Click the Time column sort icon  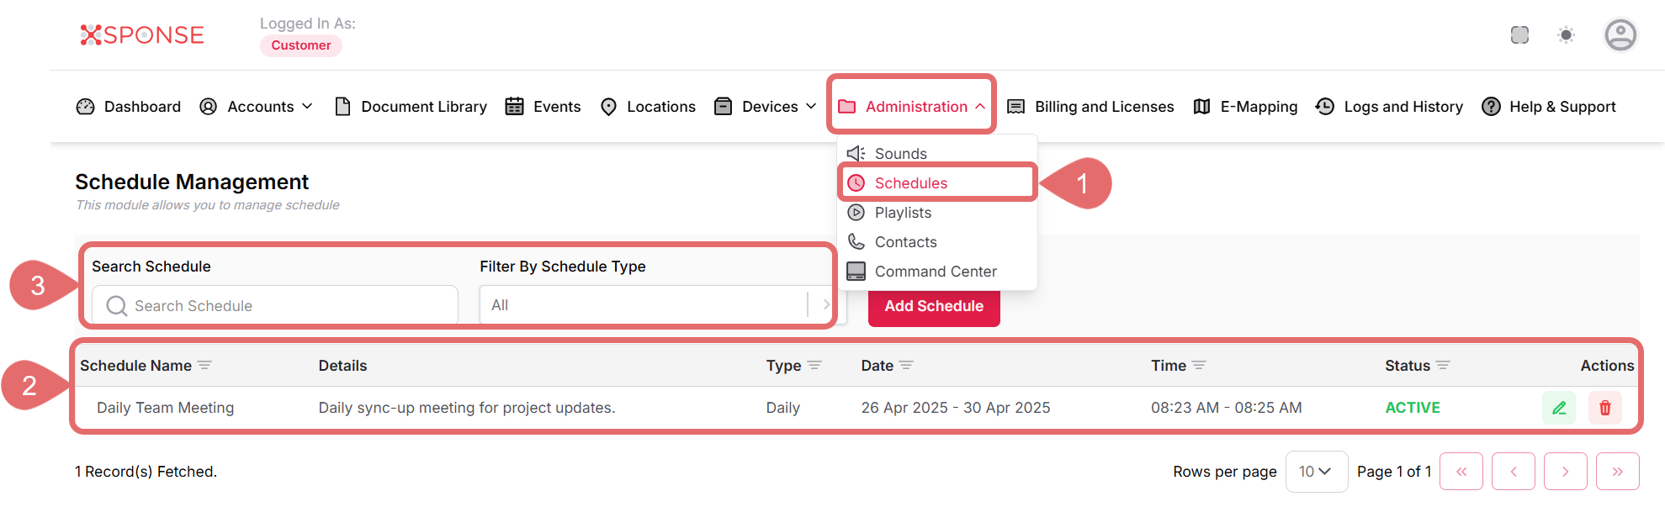click(x=1199, y=366)
